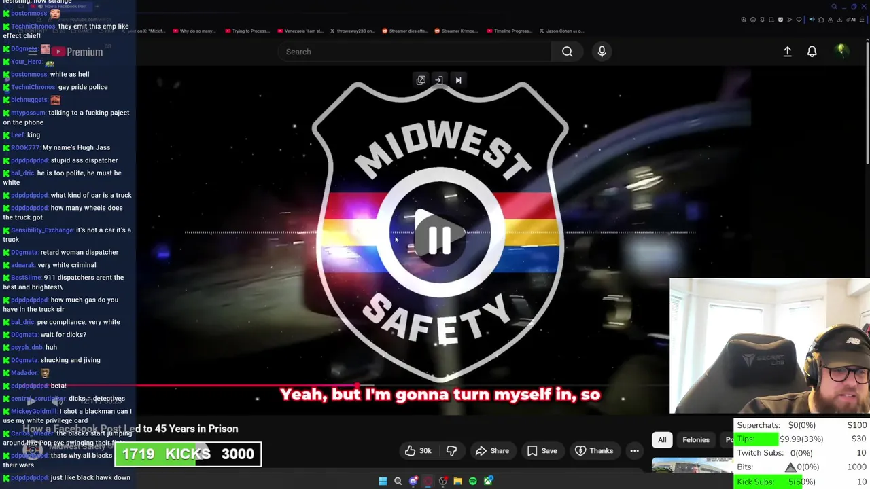This screenshot has height=489, width=870.
Task: Click the pop-out video icon above the player
Action: tap(421, 80)
